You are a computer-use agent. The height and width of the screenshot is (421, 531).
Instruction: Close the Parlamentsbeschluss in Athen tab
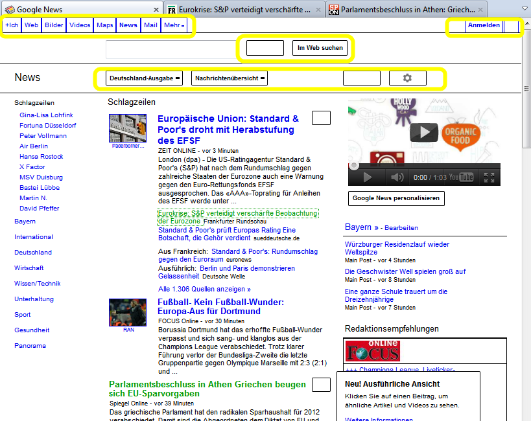[480, 10]
